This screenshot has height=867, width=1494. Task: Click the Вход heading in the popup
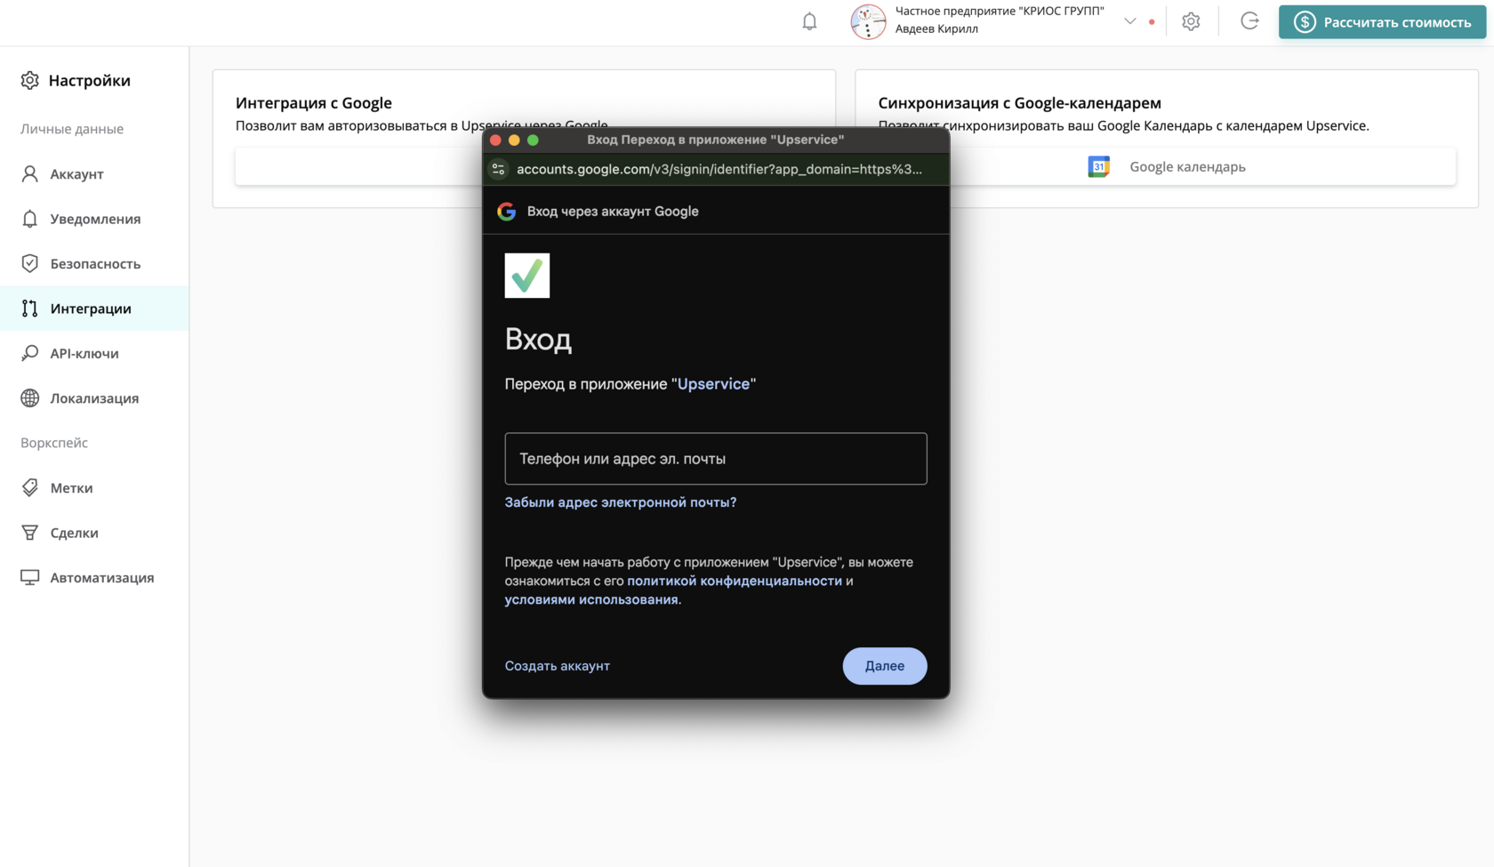[538, 339]
